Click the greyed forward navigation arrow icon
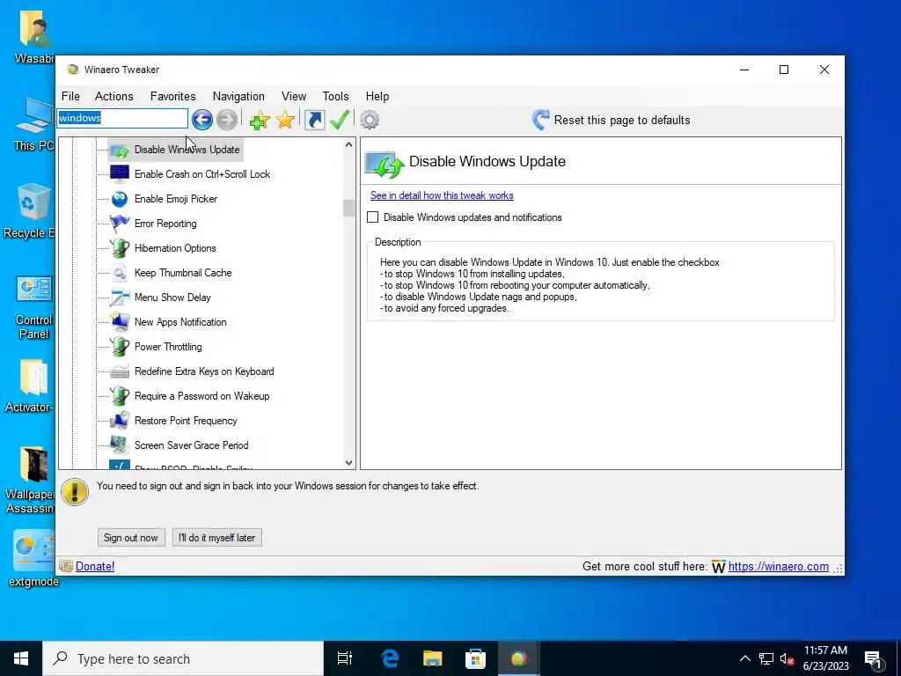This screenshot has height=676, width=901. click(226, 120)
